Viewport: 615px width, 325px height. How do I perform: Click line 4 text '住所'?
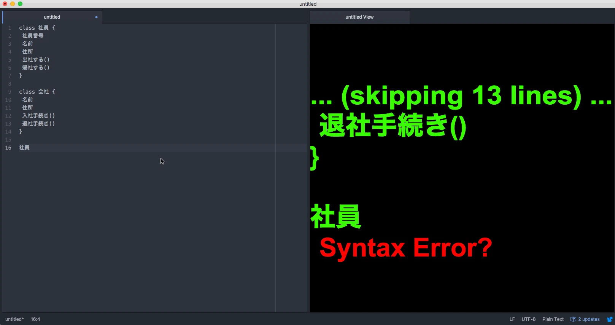27,52
